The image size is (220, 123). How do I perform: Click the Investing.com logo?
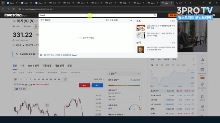tap(16, 15)
